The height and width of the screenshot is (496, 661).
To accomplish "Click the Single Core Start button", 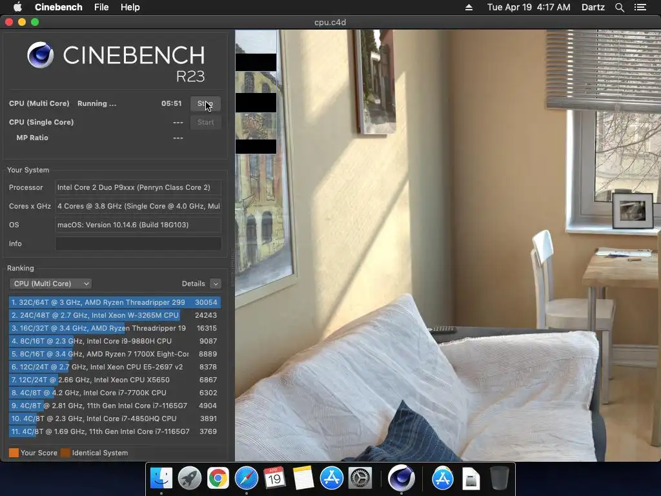I will coord(205,122).
